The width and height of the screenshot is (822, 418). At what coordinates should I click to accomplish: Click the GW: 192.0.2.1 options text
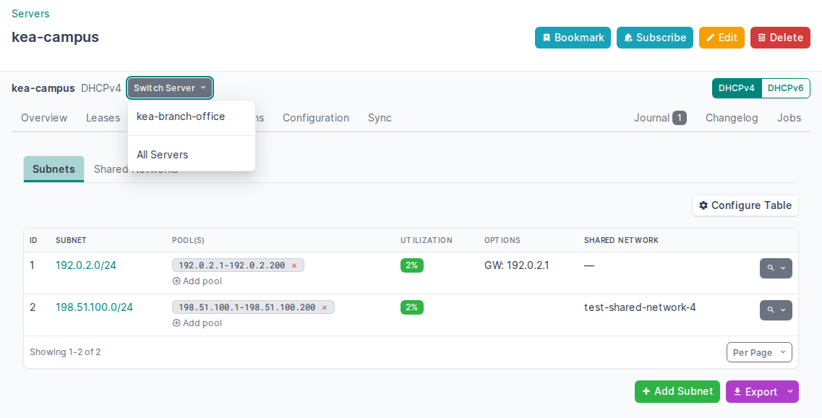click(516, 265)
